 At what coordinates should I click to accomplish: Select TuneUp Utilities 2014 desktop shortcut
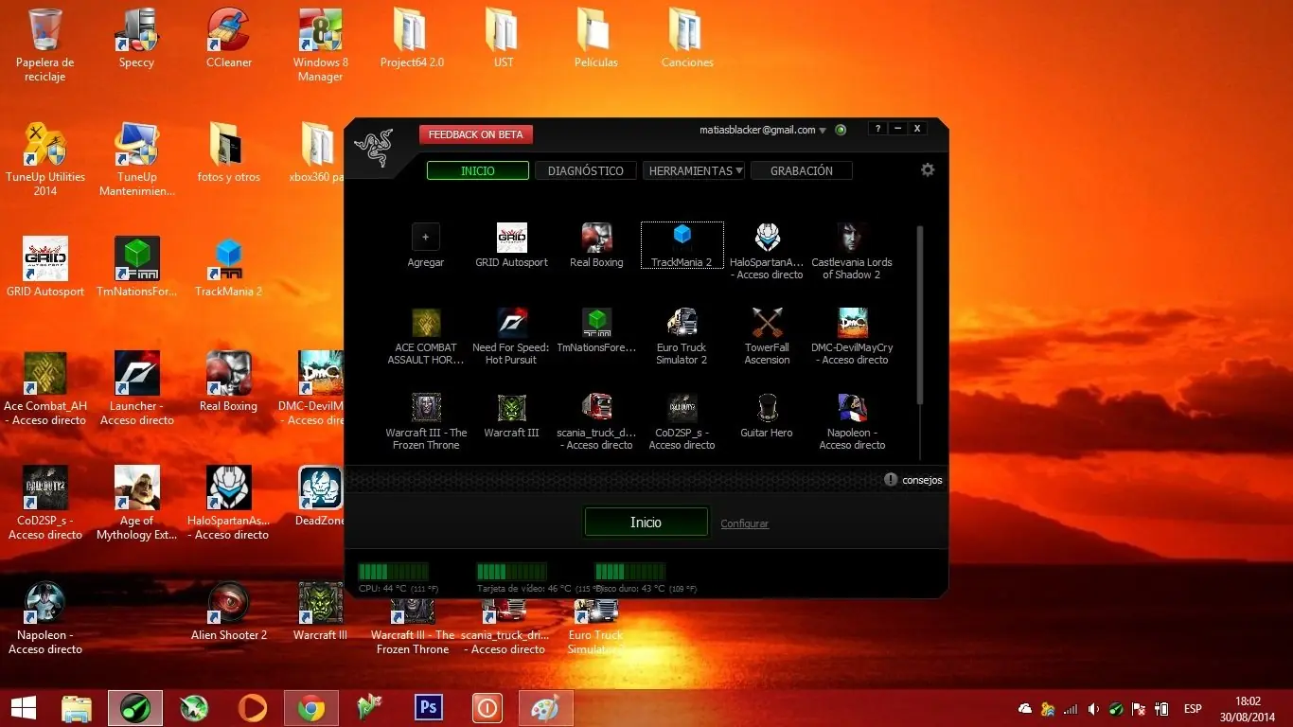[45, 160]
